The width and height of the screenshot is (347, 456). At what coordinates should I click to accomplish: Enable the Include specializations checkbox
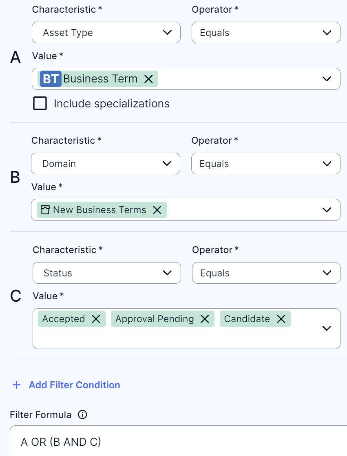pos(40,104)
